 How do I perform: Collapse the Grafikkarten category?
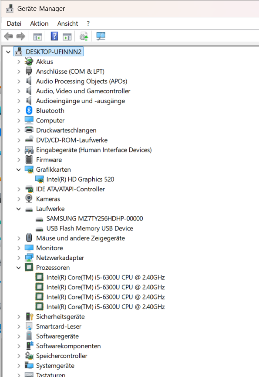tap(19, 170)
